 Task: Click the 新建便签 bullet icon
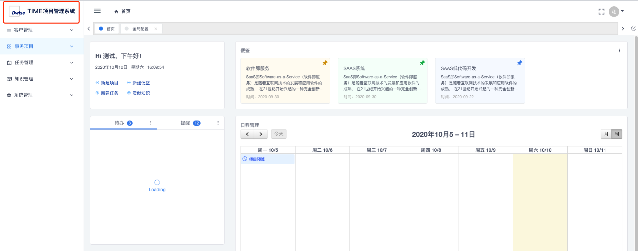(x=129, y=83)
